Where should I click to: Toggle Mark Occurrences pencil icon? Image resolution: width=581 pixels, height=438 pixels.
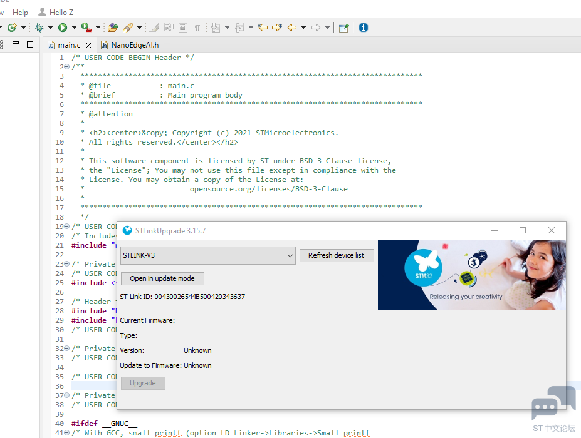tap(155, 28)
